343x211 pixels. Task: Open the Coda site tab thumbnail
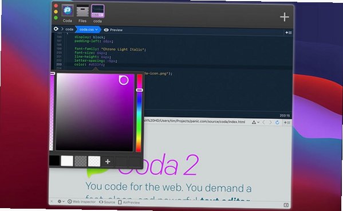click(x=68, y=11)
